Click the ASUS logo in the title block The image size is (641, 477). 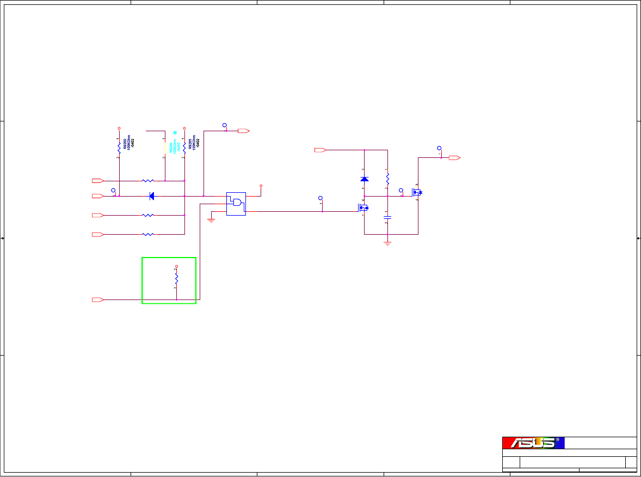[x=533, y=443]
